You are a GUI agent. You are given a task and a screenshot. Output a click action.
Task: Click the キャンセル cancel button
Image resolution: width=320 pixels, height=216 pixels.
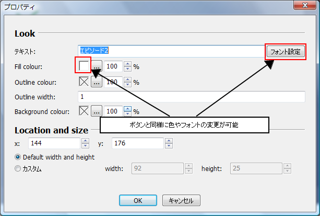[x=181, y=200]
